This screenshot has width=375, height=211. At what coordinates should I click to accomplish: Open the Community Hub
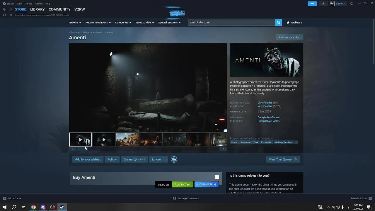coord(289,37)
